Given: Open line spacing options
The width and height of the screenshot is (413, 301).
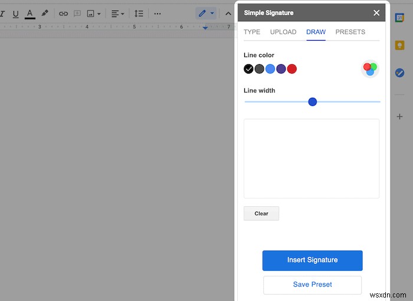Looking at the screenshot, I should (x=139, y=14).
